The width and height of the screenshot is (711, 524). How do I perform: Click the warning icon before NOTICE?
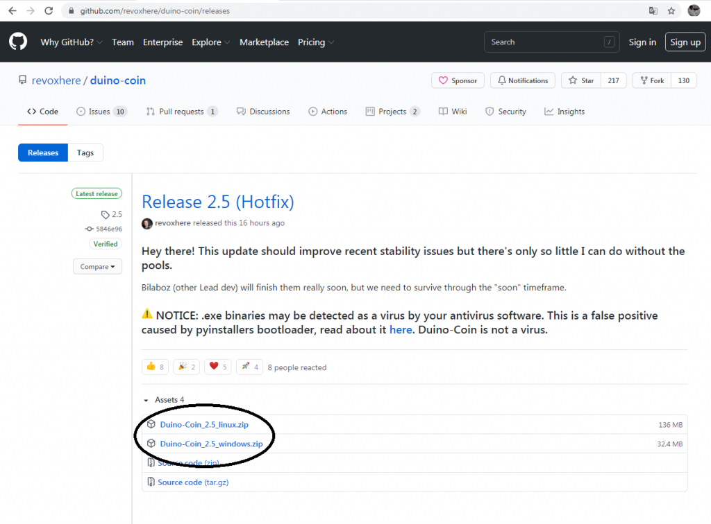[x=147, y=314]
